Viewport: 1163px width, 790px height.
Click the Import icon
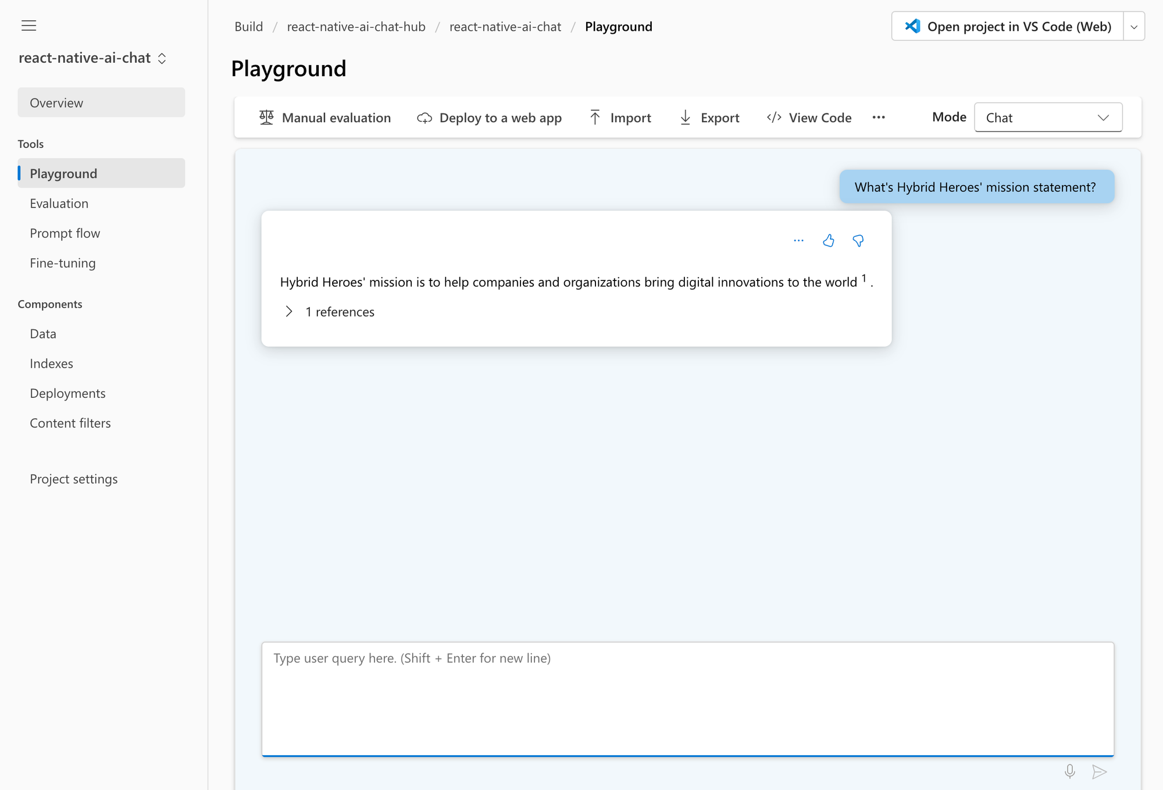pos(594,116)
